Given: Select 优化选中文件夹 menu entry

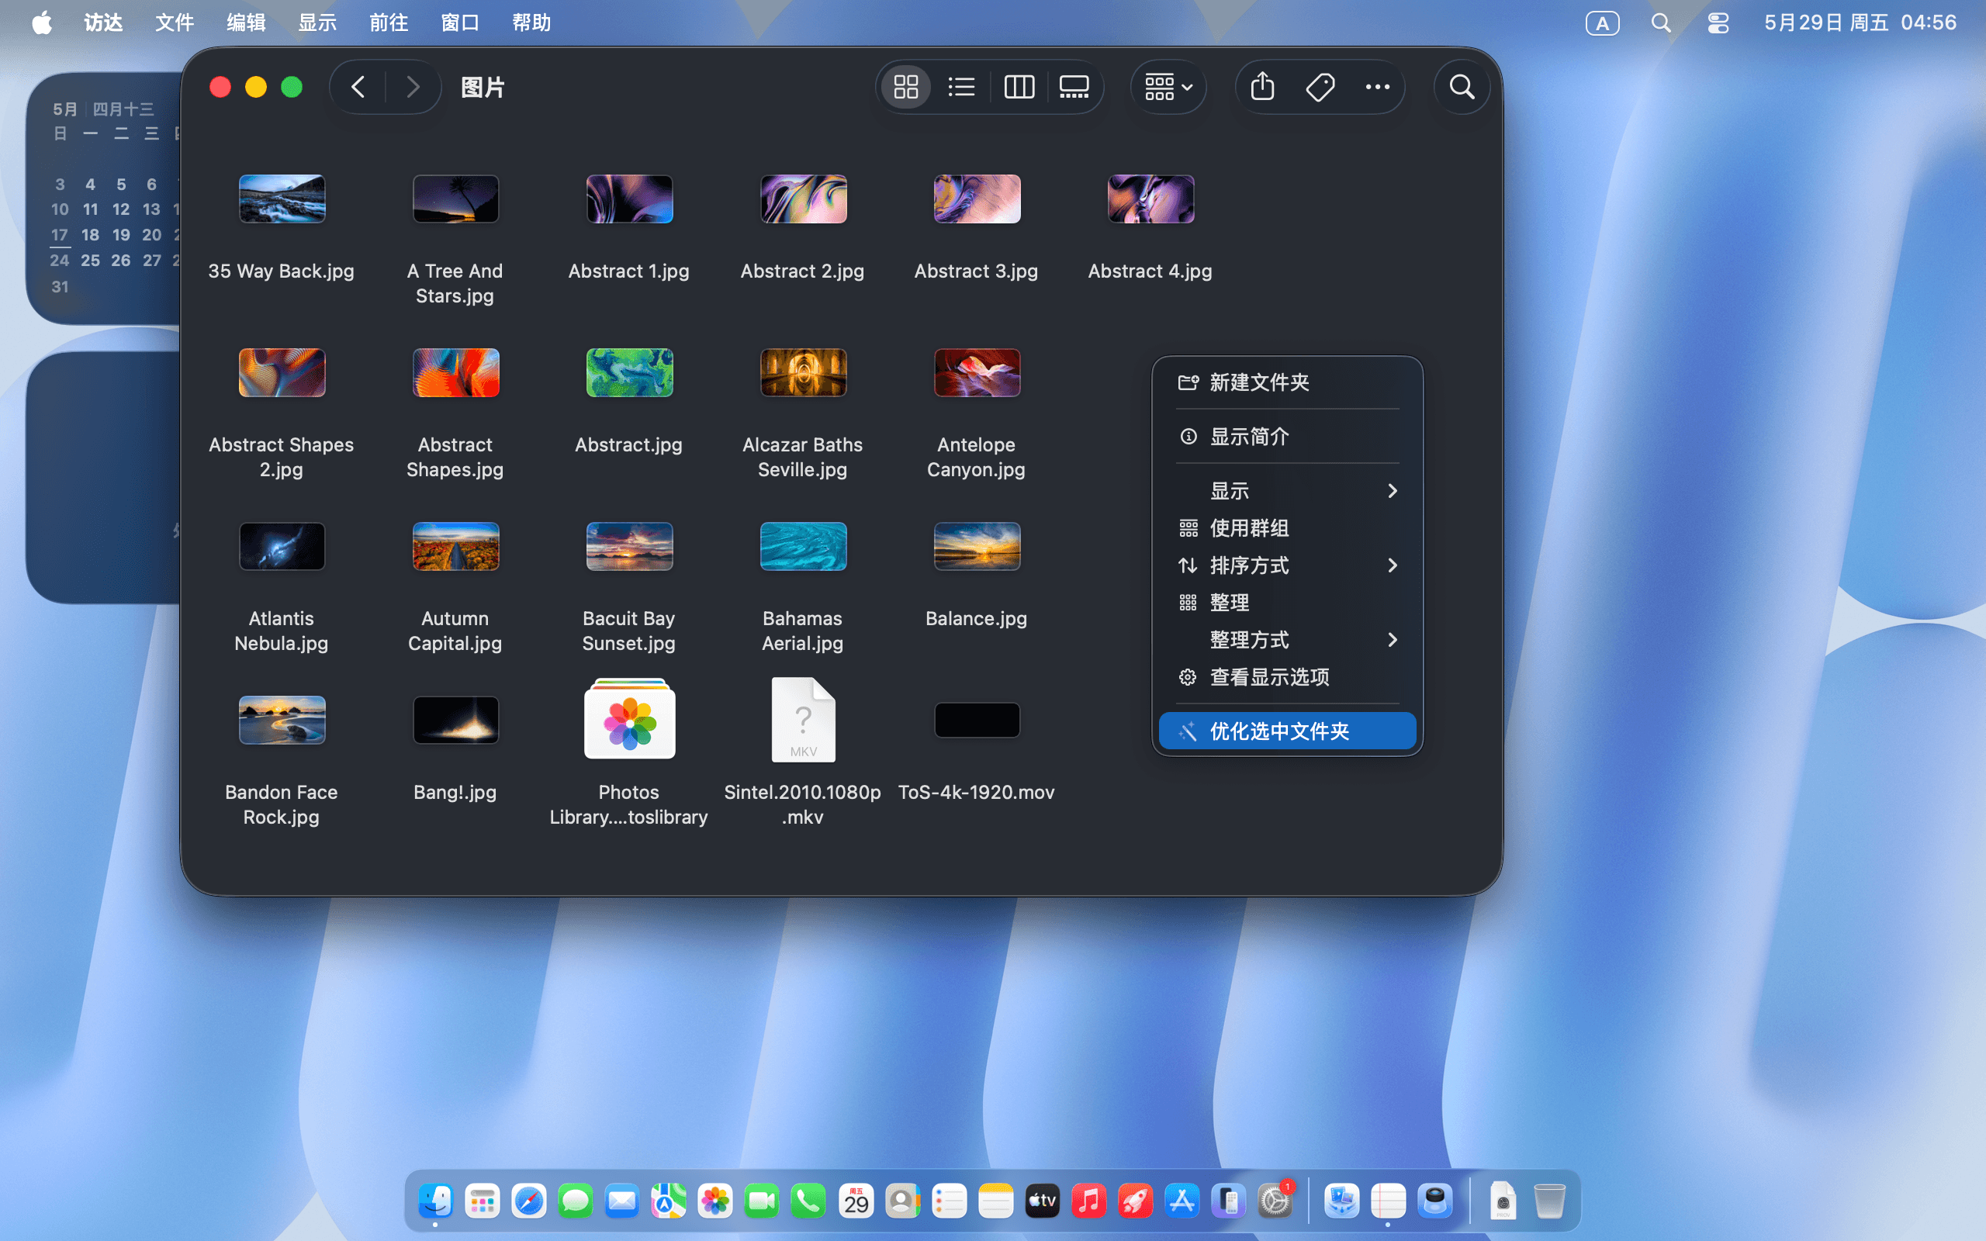Looking at the screenshot, I should pos(1288,731).
